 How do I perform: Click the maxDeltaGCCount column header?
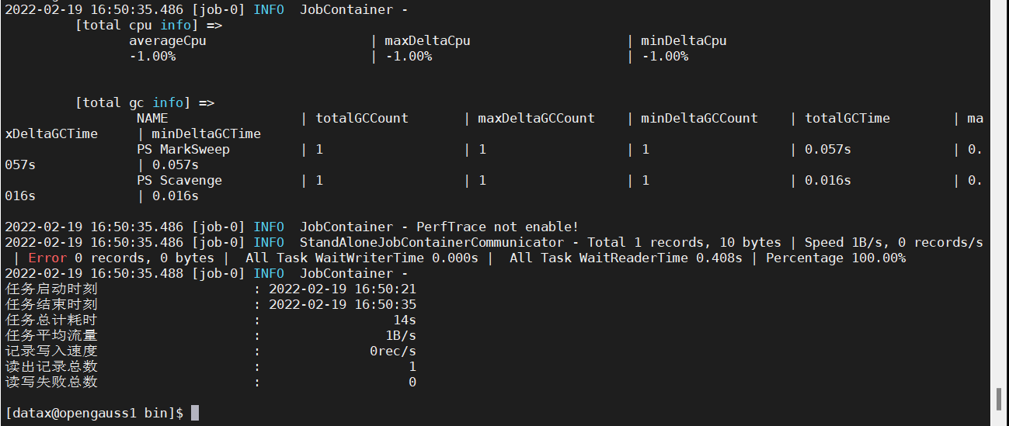click(536, 118)
